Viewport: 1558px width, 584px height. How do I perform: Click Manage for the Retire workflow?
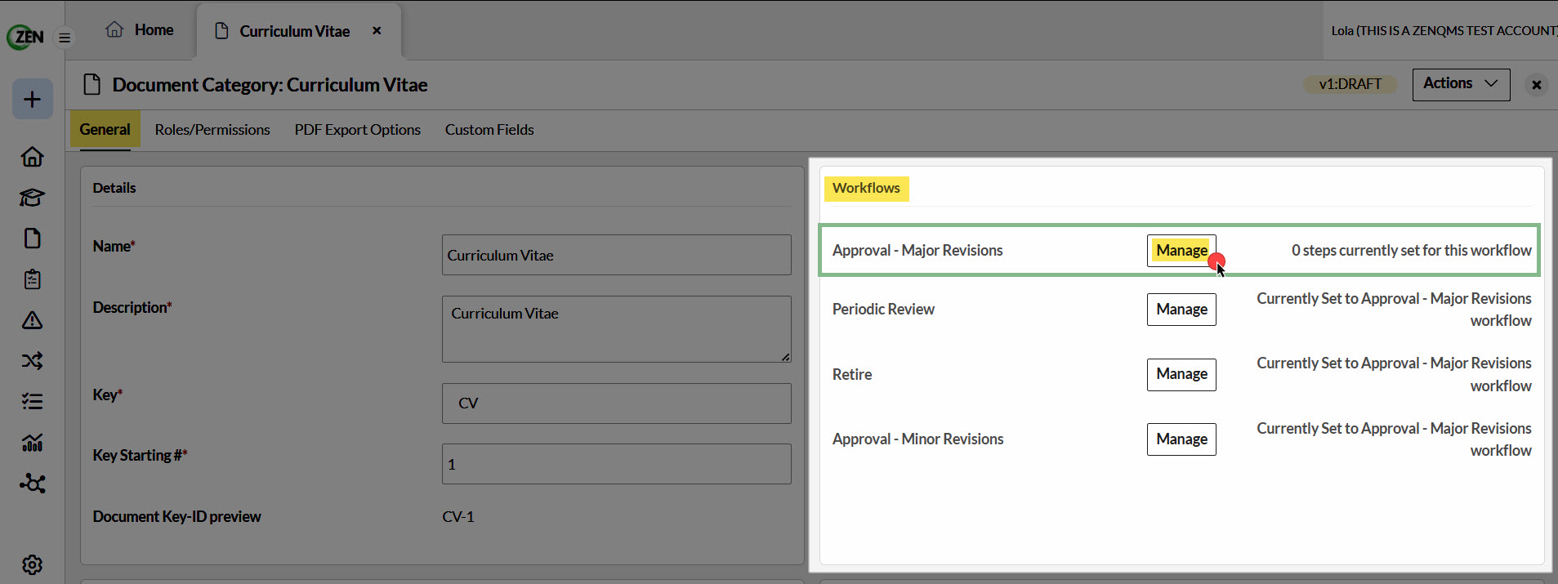point(1181,374)
